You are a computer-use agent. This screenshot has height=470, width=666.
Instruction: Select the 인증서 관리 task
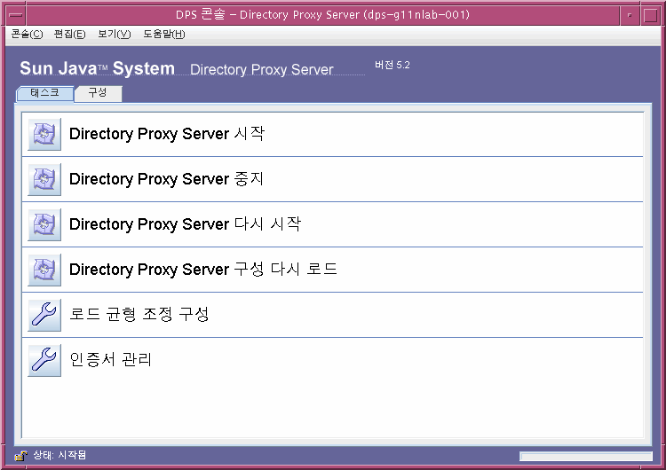tap(333, 361)
